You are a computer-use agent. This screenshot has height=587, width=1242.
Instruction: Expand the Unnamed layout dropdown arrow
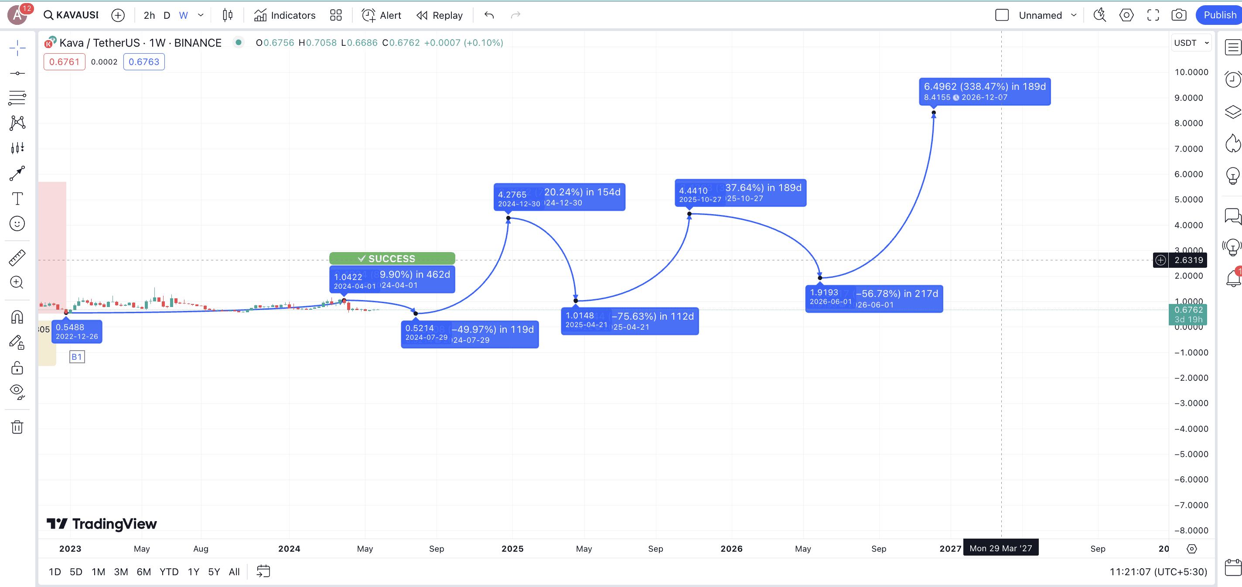pyautogui.click(x=1074, y=15)
